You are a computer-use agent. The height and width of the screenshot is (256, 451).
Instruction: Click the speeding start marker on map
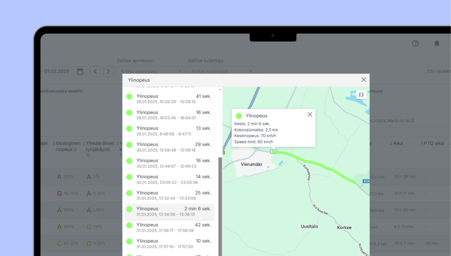coord(274,151)
